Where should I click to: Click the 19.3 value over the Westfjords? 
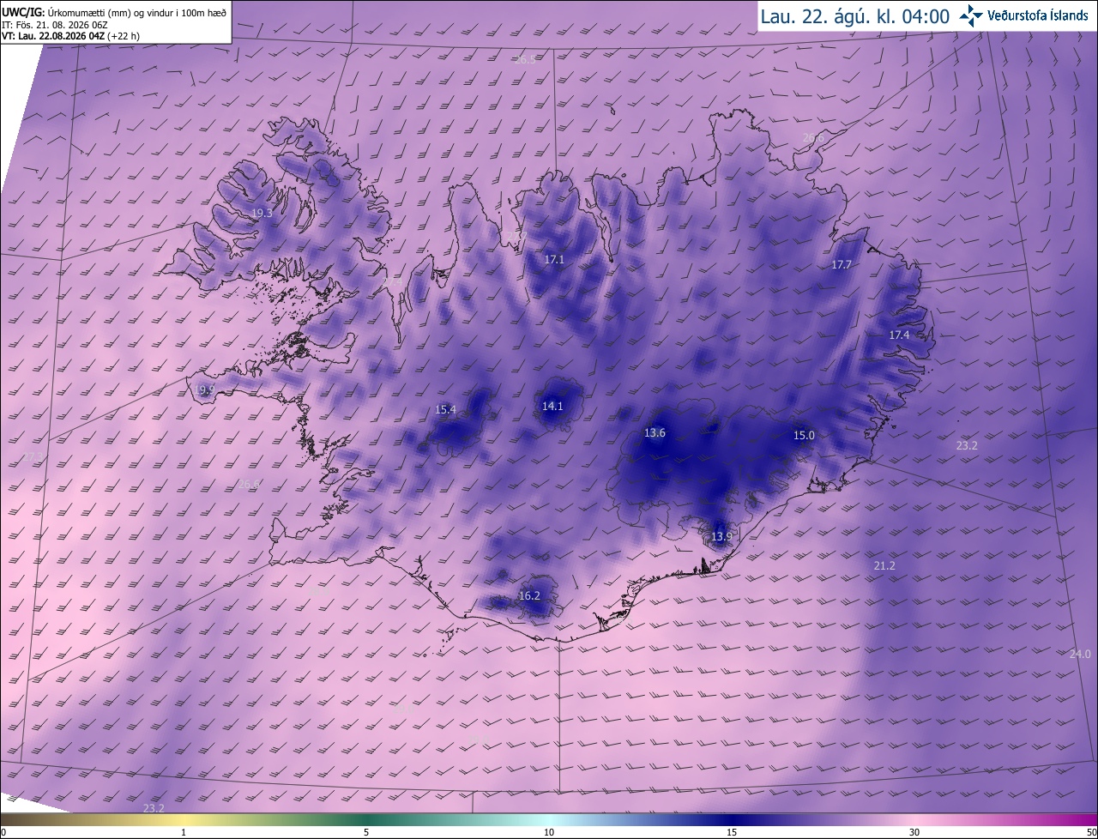pos(262,214)
